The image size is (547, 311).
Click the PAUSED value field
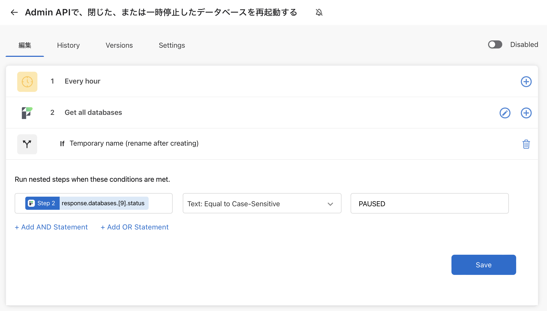point(429,203)
